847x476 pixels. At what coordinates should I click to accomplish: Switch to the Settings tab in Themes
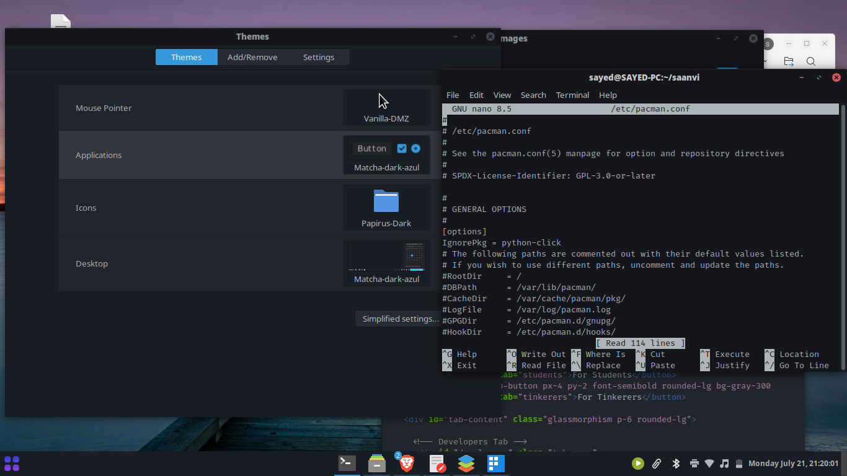tap(319, 57)
